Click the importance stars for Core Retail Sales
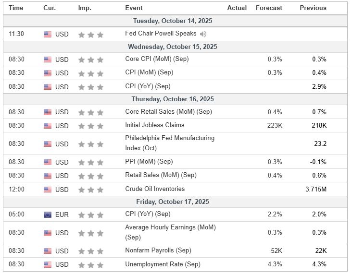The width and height of the screenshot is (352, 274). click(91, 112)
